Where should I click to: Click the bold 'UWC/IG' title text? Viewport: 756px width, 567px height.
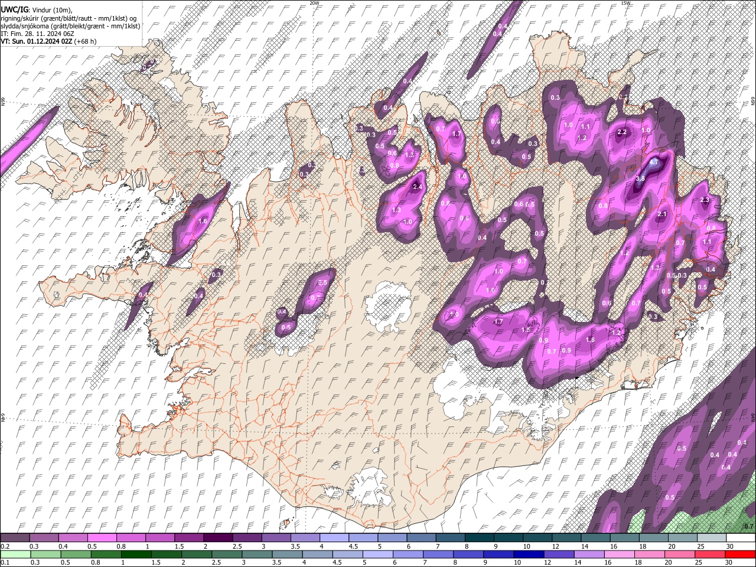pos(14,9)
